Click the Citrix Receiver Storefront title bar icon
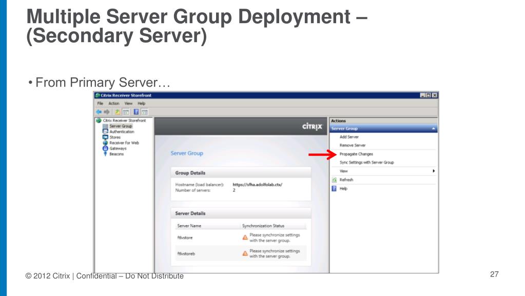This screenshot has height=296, width=525. (98, 95)
